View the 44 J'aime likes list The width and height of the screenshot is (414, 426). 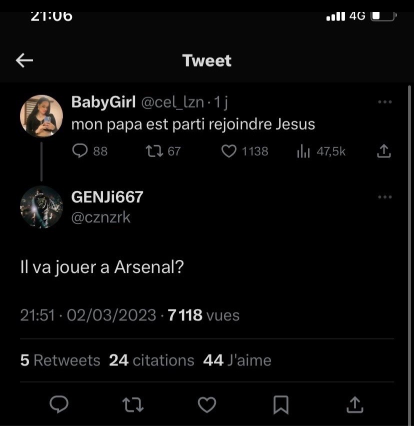click(x=237, y=360)
